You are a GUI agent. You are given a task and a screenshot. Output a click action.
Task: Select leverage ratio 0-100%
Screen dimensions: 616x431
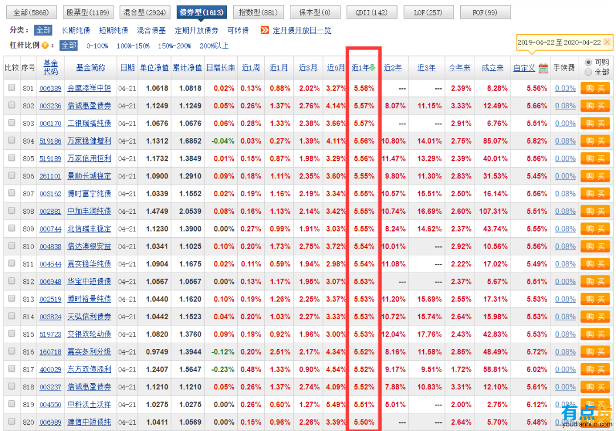click(x=97, y=46)
